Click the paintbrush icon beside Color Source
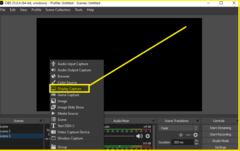 [53, 82]
